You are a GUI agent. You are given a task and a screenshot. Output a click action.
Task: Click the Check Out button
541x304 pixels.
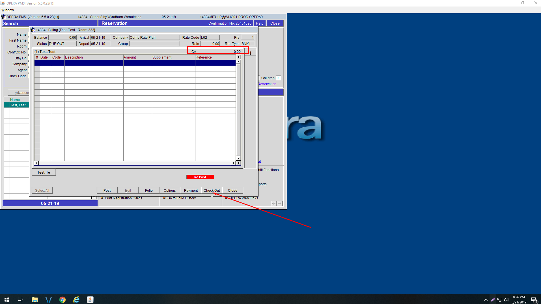(212, 190)
